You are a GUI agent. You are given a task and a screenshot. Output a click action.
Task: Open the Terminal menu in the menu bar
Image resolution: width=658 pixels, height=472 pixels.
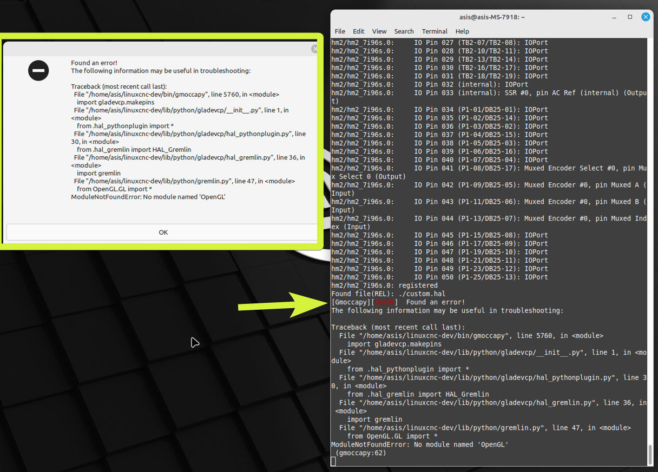(435, 31)
